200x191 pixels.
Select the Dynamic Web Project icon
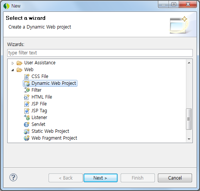(27, 83)
